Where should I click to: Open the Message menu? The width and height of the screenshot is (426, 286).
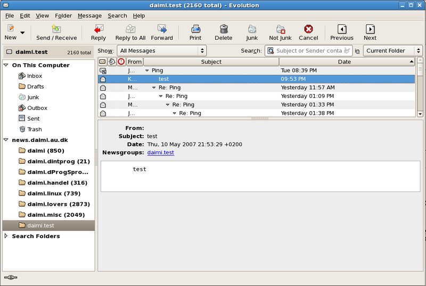[x=89, y=16]
